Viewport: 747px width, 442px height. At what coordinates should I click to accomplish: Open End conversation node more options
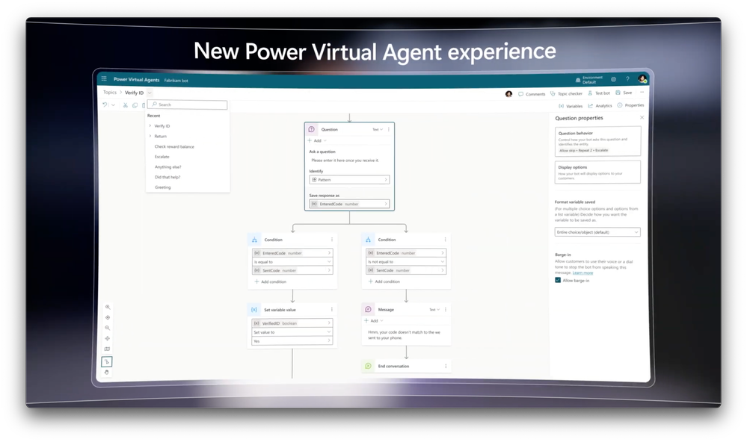446,367
